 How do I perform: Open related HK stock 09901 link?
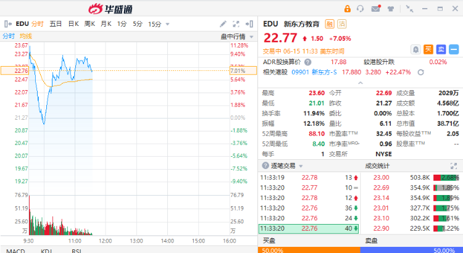click(300, 72)
